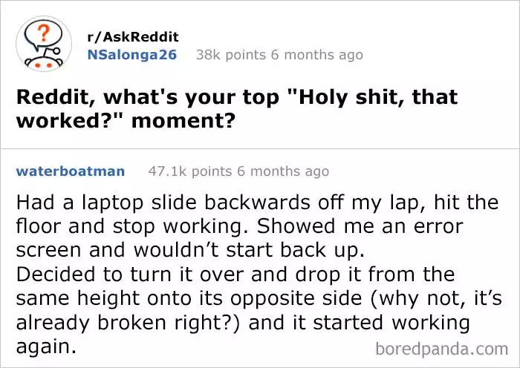Click the word "Reddit," starting the title
Image resolution: width=520 pixels, height=368 pixels.
(48, 97)
